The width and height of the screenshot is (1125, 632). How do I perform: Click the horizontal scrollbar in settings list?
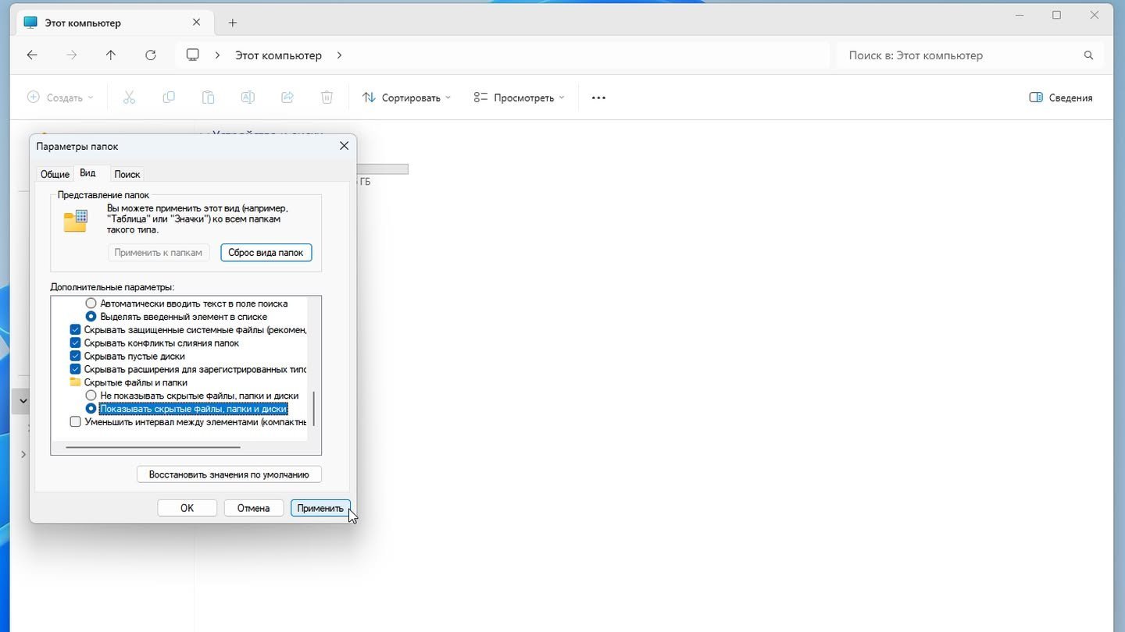click(x=153, y=447)
